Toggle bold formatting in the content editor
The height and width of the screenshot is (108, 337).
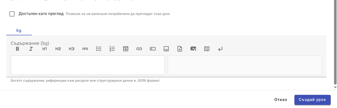coord(17,49)
